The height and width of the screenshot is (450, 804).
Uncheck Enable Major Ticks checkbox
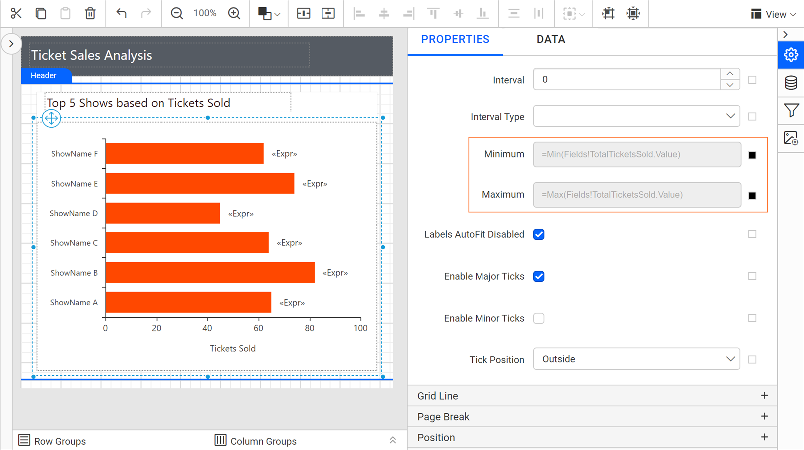(539, 276)
